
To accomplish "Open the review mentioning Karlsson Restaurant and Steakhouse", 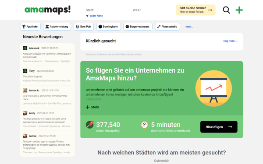I will click(x=47, y=76).
